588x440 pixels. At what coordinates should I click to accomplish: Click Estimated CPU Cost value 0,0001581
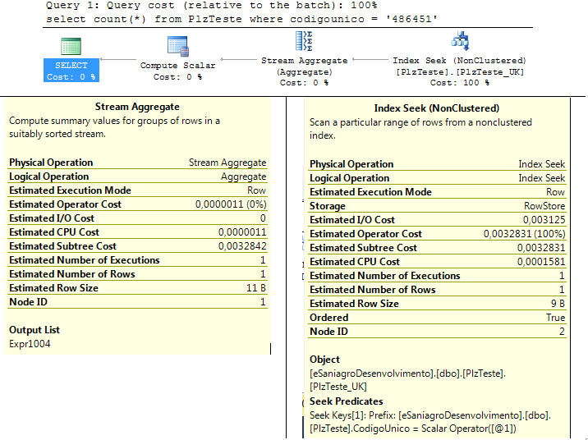(541, 262)
